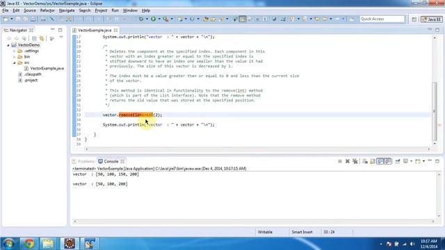Click the Quick Access search field

point(382,19)
